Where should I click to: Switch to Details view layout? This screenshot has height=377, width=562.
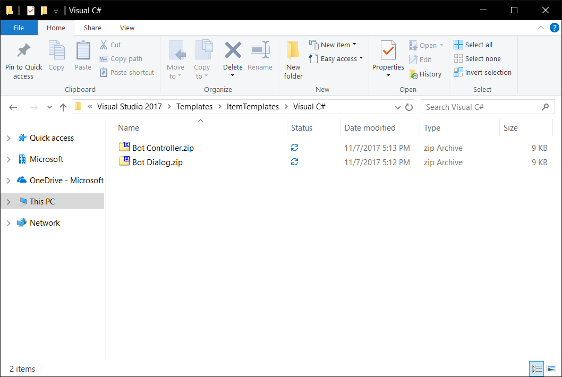click(x=537, y=369)
